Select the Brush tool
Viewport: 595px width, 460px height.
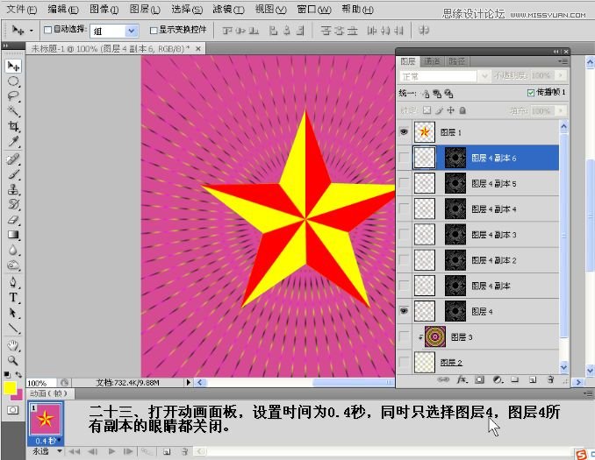tap(13, 174)
